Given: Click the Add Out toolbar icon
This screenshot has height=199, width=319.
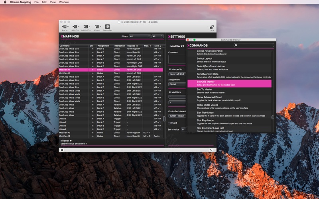Looking at the screenshot, I should [x=75, y=27].
